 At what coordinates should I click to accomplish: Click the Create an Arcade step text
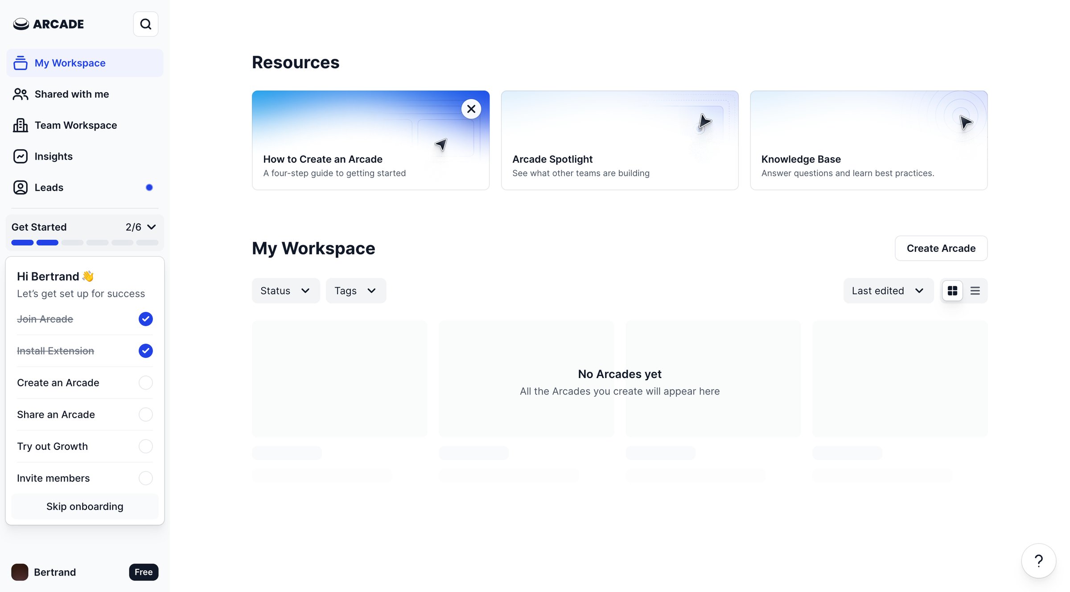point(58,382)
